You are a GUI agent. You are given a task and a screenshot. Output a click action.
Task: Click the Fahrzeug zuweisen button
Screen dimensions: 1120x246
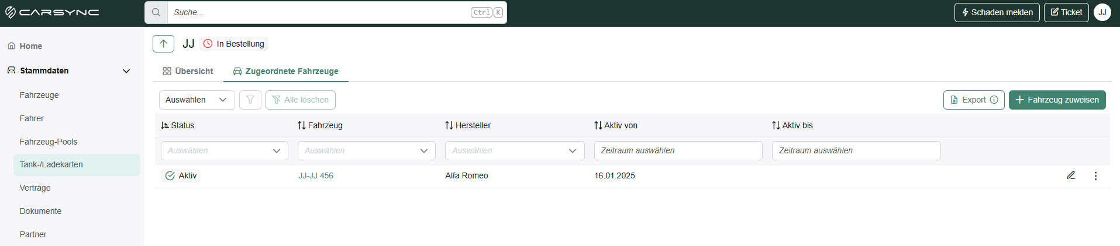(1057, 100)
